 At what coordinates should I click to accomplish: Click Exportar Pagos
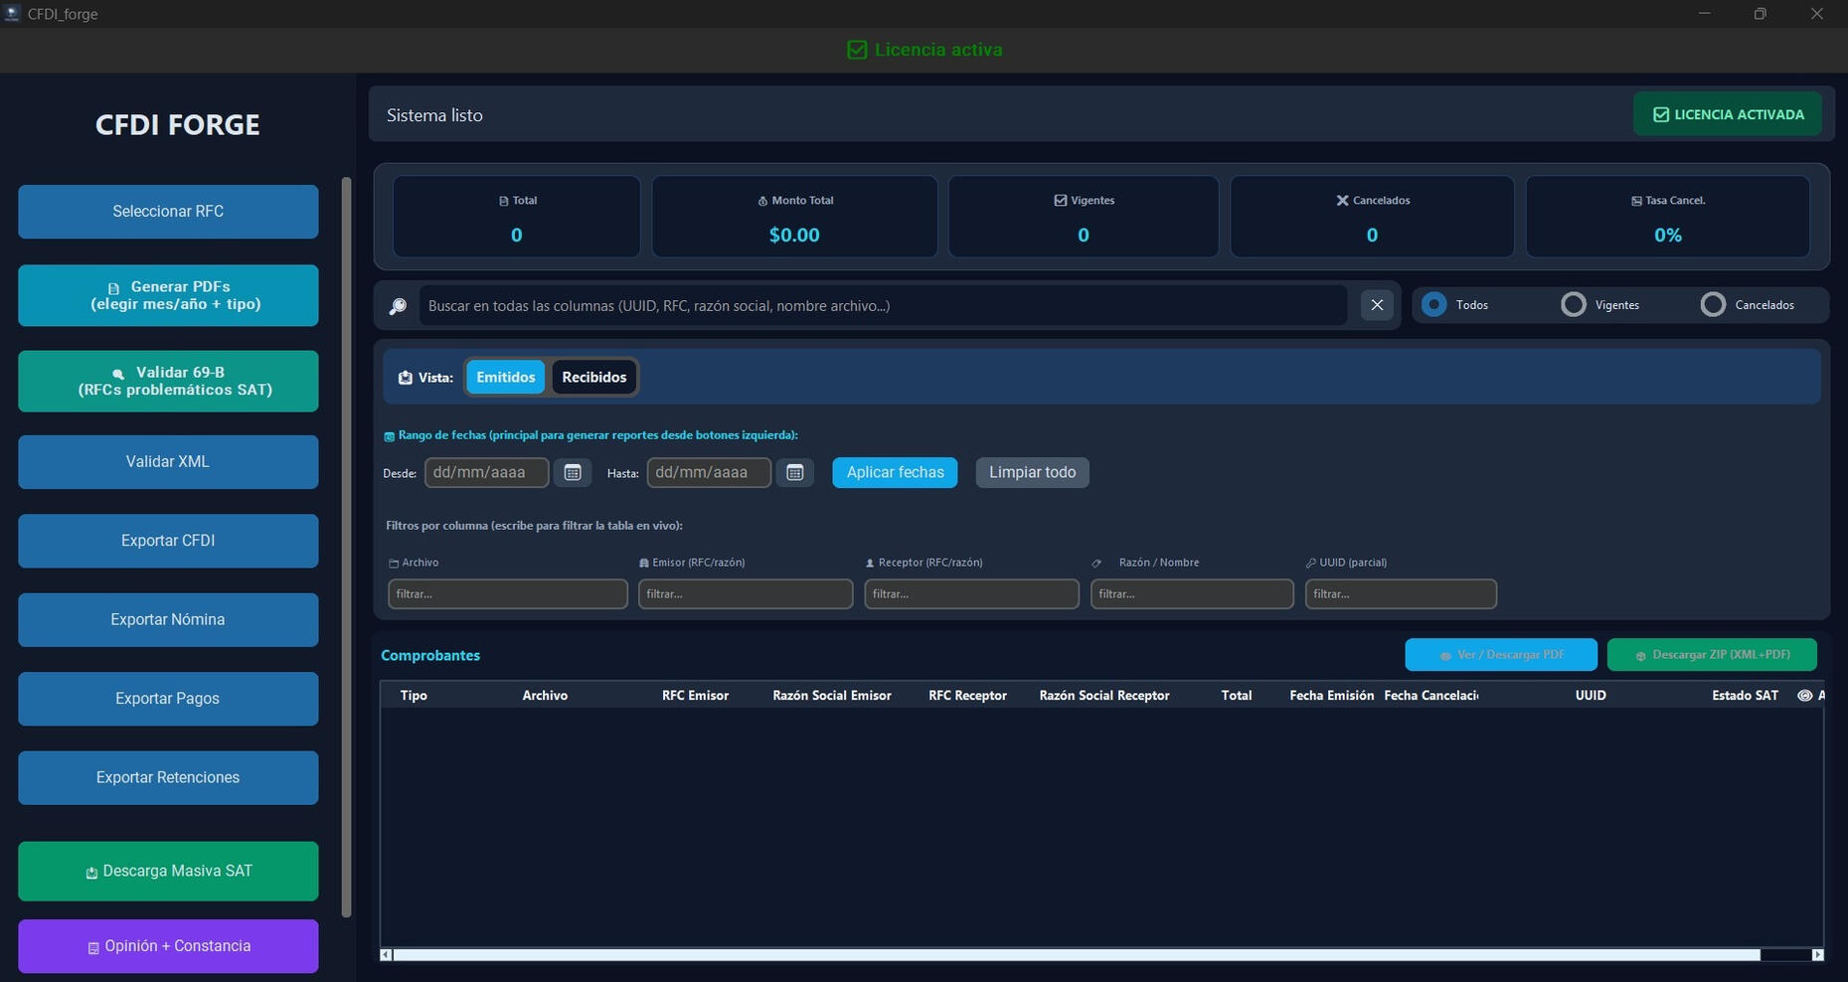(168, 699)
